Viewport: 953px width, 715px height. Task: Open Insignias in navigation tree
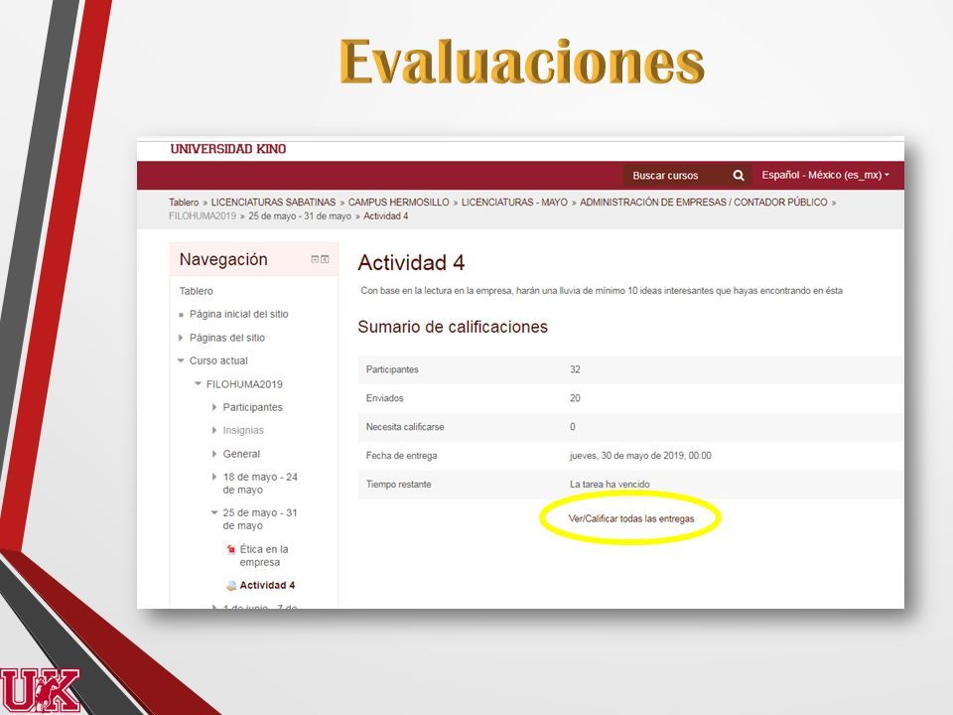pos(243,430)
